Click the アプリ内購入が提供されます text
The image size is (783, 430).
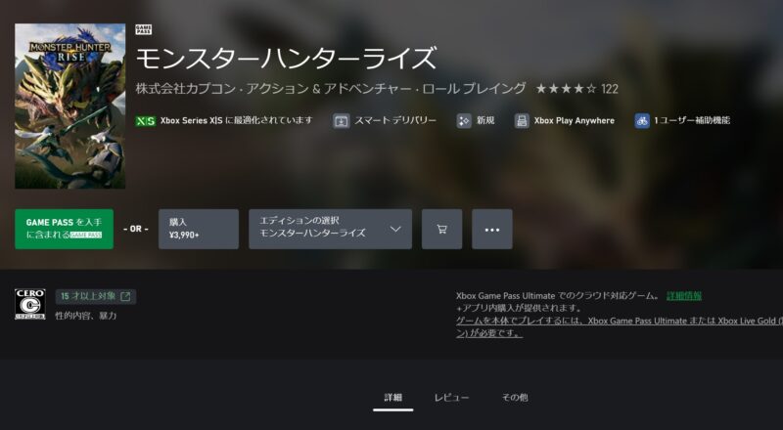519,308
